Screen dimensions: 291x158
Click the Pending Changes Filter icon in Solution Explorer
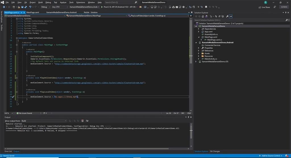pos(211,16)
